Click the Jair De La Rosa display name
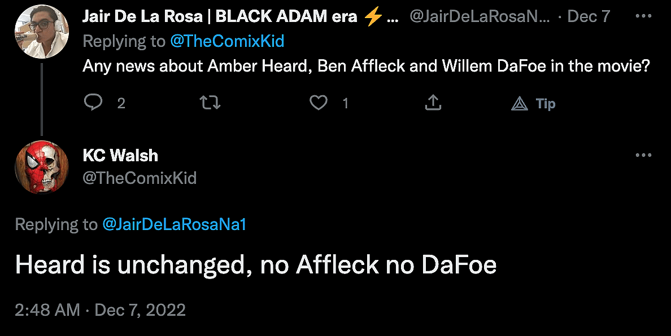671x336 pixels. coord(219,17)
